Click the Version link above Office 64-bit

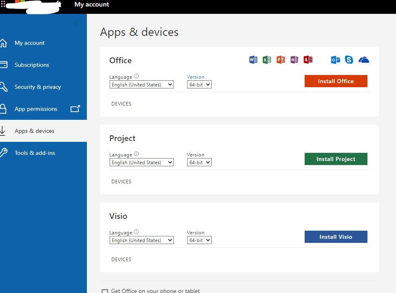[196, 77]
